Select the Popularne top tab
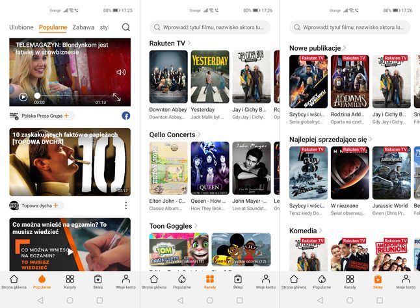 coord(53,27)
